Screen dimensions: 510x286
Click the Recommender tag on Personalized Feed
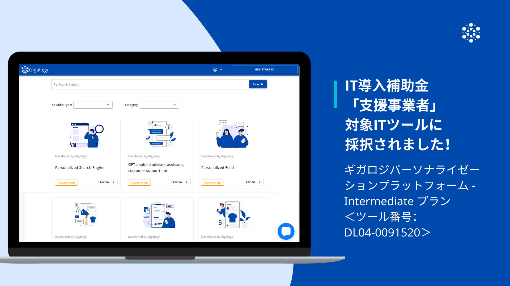(x=212, y=182)
